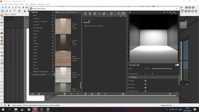The image size is (199, 112).
Task: Click the preview square icon above the swatch
Action: [x=164, y=12]
